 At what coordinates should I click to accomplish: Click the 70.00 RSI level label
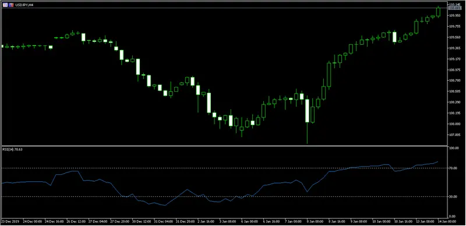pos(453,168)
